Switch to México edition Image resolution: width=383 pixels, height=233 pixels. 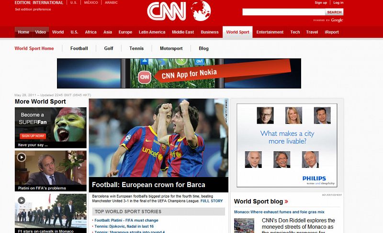91,3
